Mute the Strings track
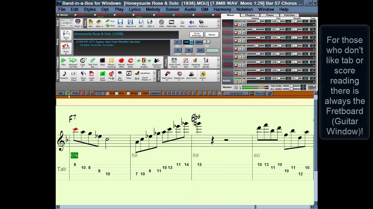 236,57
